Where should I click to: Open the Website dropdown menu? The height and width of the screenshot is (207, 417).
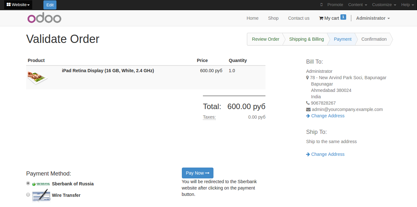click(x=18, y=5)
